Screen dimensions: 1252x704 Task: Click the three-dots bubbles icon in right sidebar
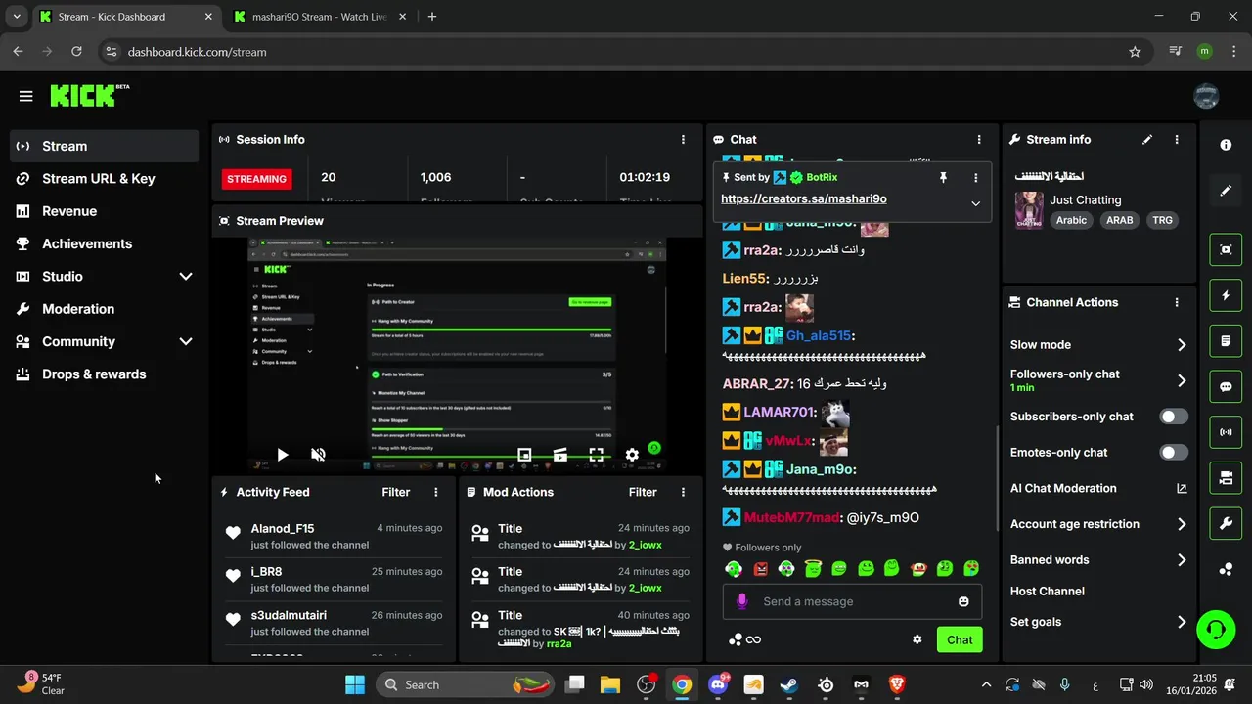1226,569
